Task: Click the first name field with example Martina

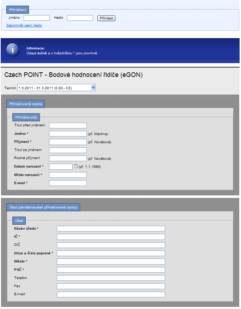Action: coord(68,134)
